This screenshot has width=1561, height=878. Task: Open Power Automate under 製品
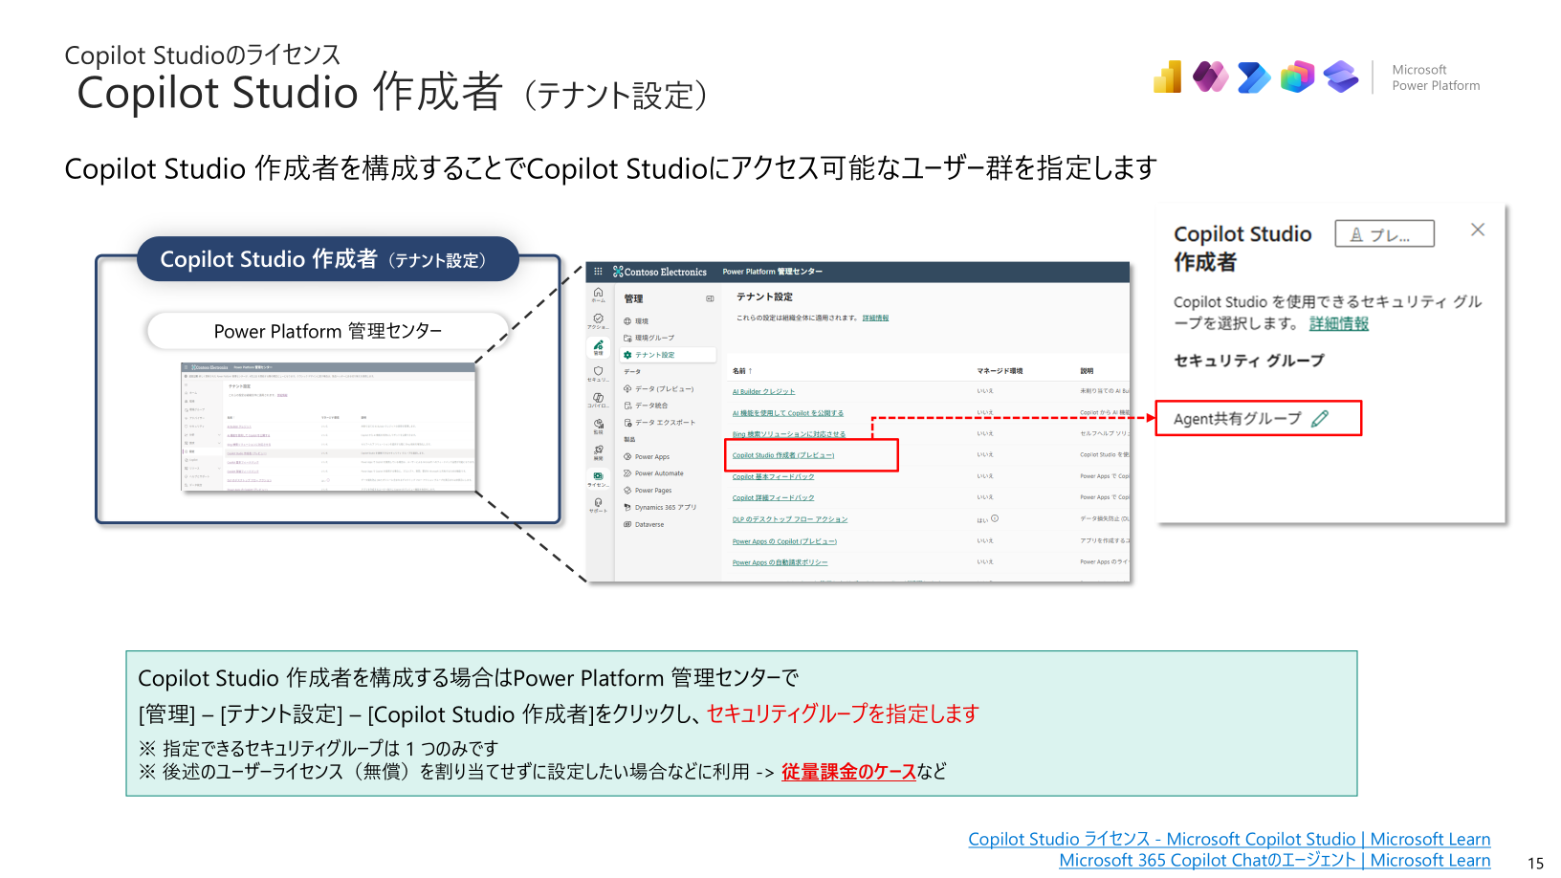[653, 473]
